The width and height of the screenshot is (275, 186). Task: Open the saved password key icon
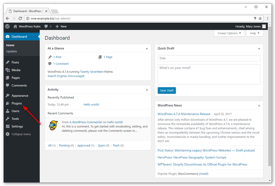tap(255, 18)
